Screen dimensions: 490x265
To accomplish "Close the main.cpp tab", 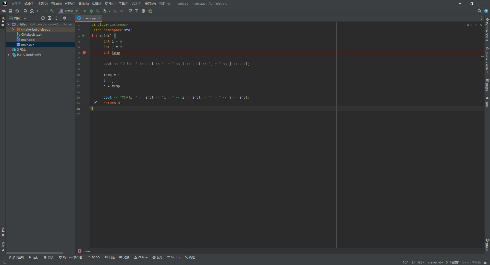I will pyautogui.click(x=99, y=18).
